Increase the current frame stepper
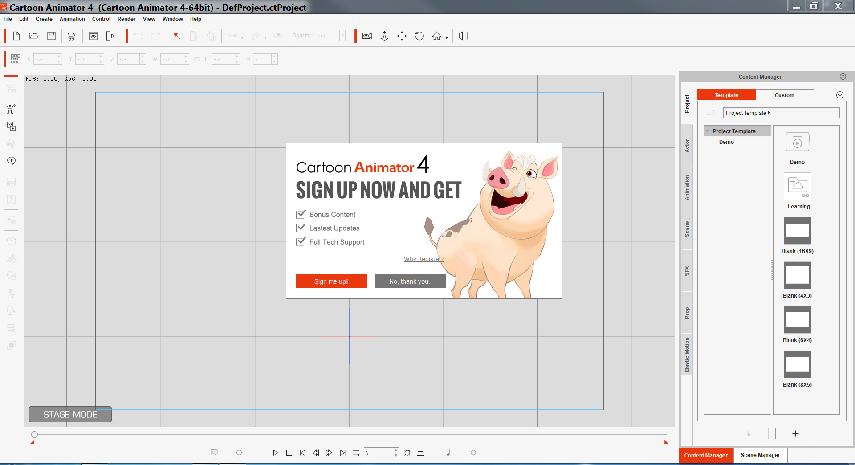 (x=396, y=450)
